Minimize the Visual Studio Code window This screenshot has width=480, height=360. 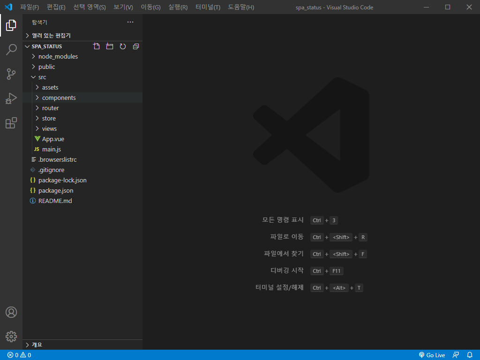pos(426,7)
